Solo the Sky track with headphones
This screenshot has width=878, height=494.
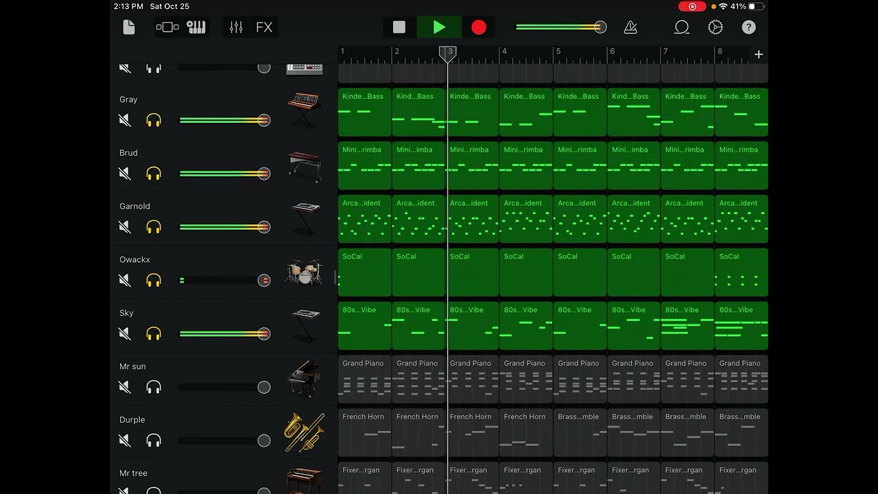click(x=154, y=334)
